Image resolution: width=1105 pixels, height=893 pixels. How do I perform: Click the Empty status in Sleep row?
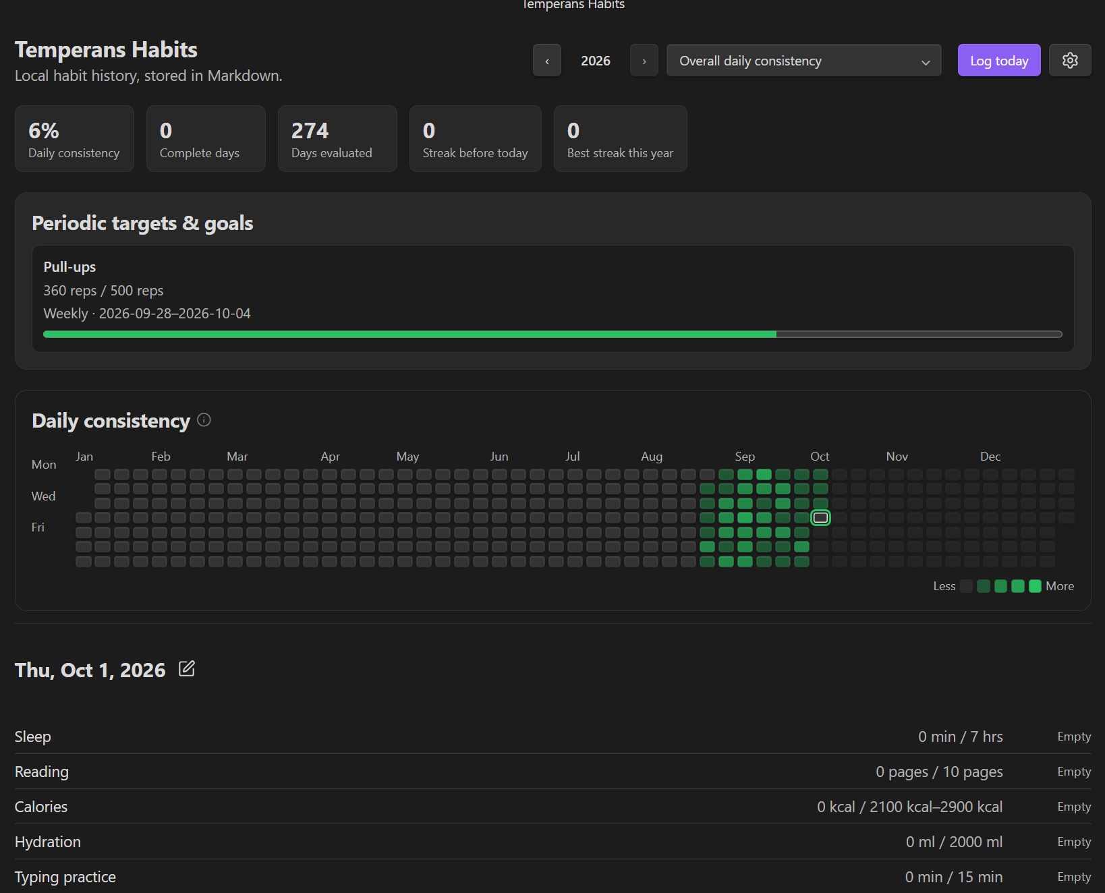pyautogui.click(x=1074, y=737)
